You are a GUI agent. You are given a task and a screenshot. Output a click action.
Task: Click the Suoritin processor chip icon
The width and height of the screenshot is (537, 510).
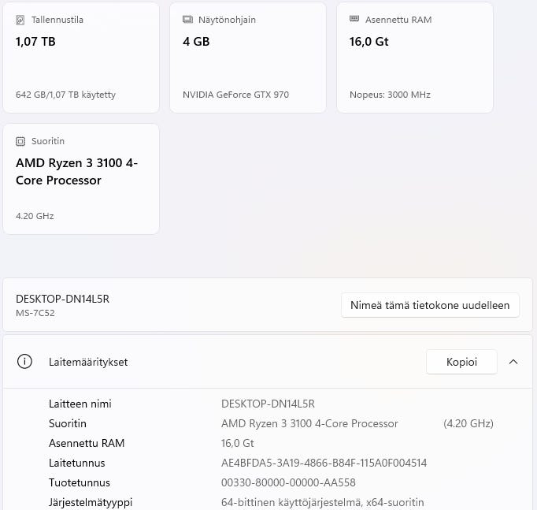[20, 141]
